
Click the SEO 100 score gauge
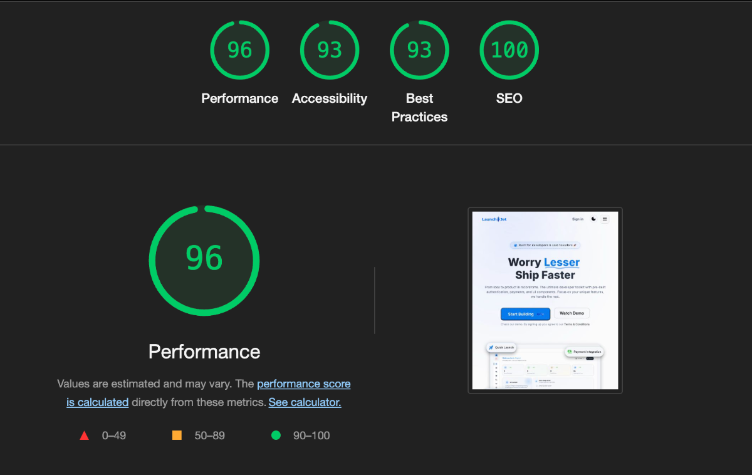pyautogui.click(x=509, y=50)
